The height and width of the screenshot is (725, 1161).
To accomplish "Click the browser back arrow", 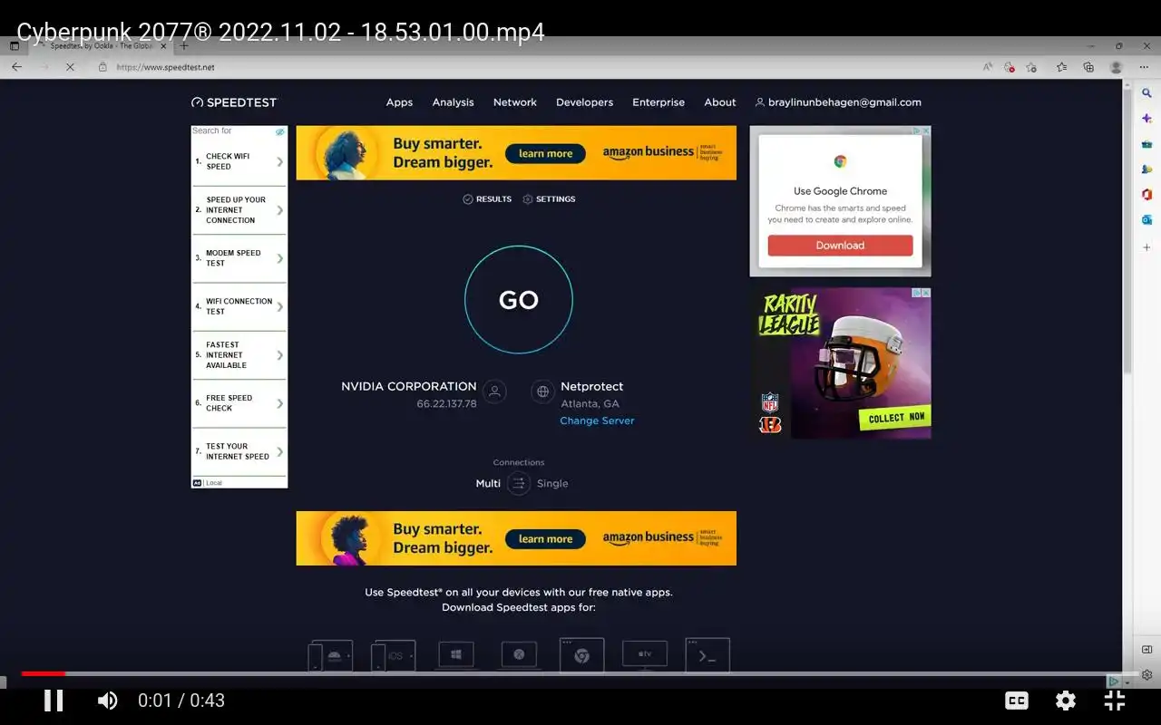I will [16, 67].
